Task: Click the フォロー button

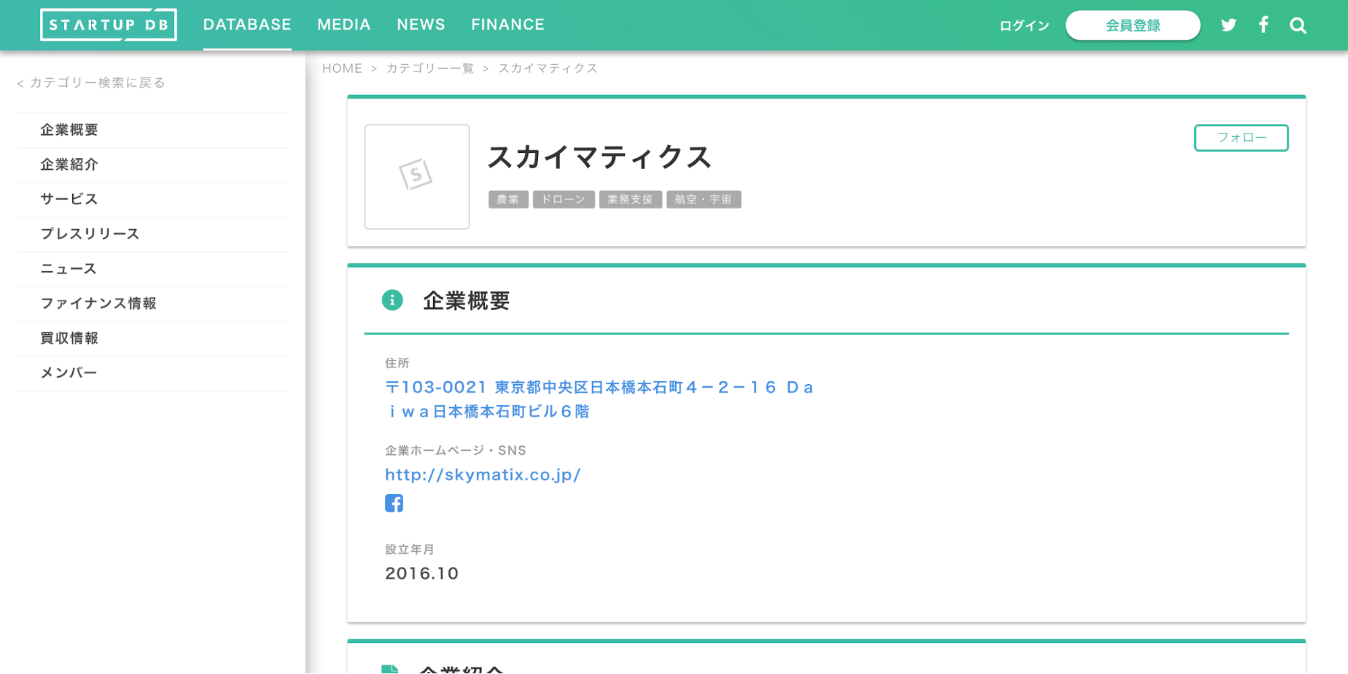Action: point(1241,137)
